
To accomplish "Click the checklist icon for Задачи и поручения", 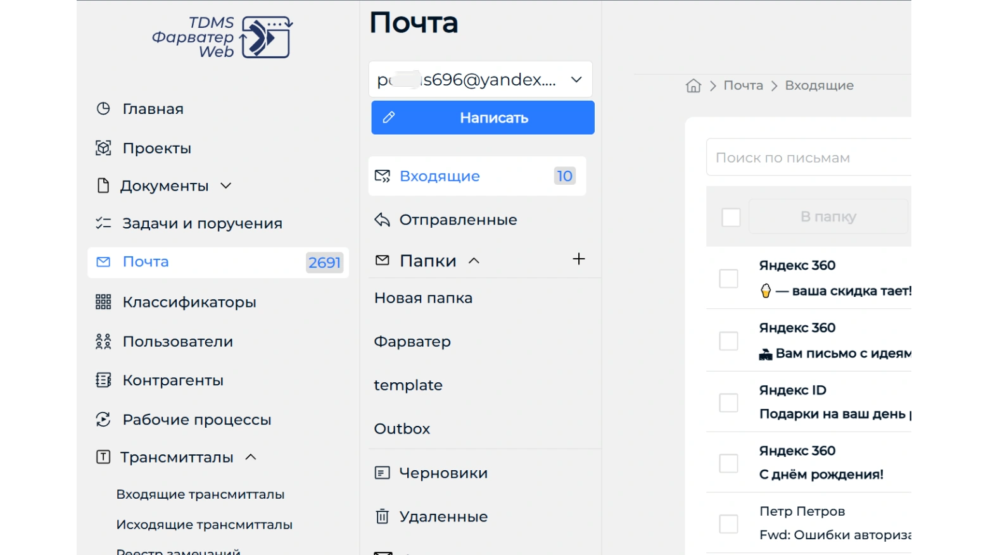I will (x=103, y=223).
